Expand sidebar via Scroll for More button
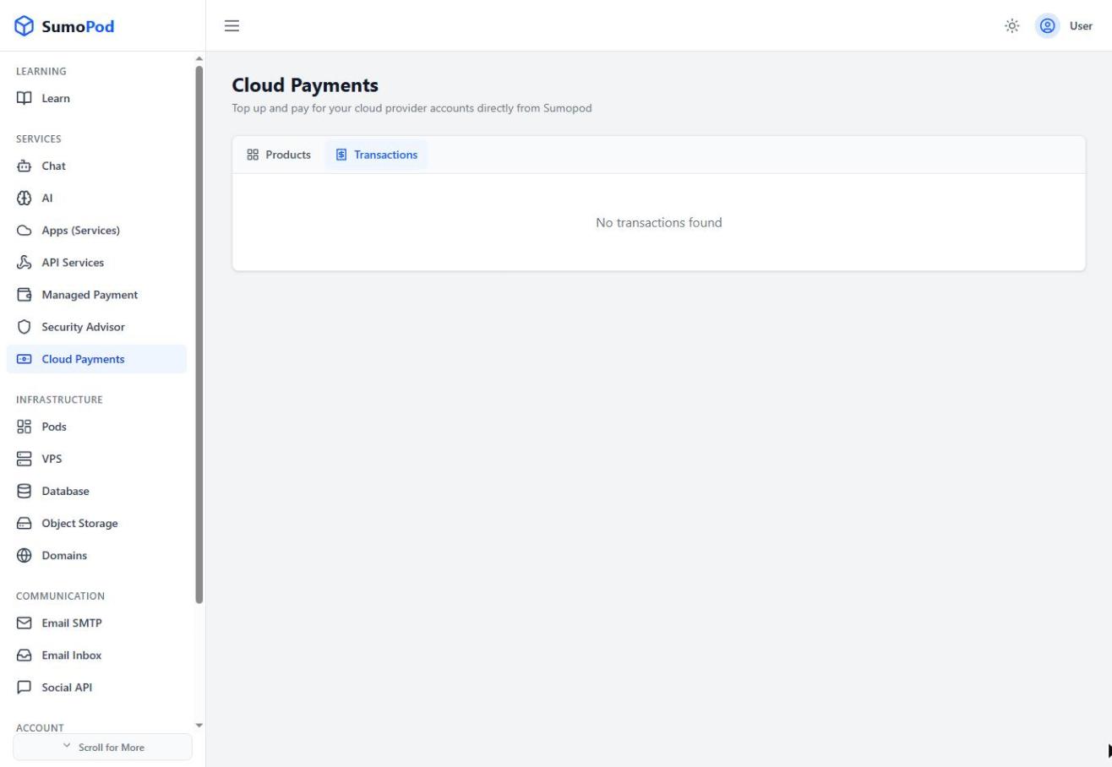 point(102,747)
